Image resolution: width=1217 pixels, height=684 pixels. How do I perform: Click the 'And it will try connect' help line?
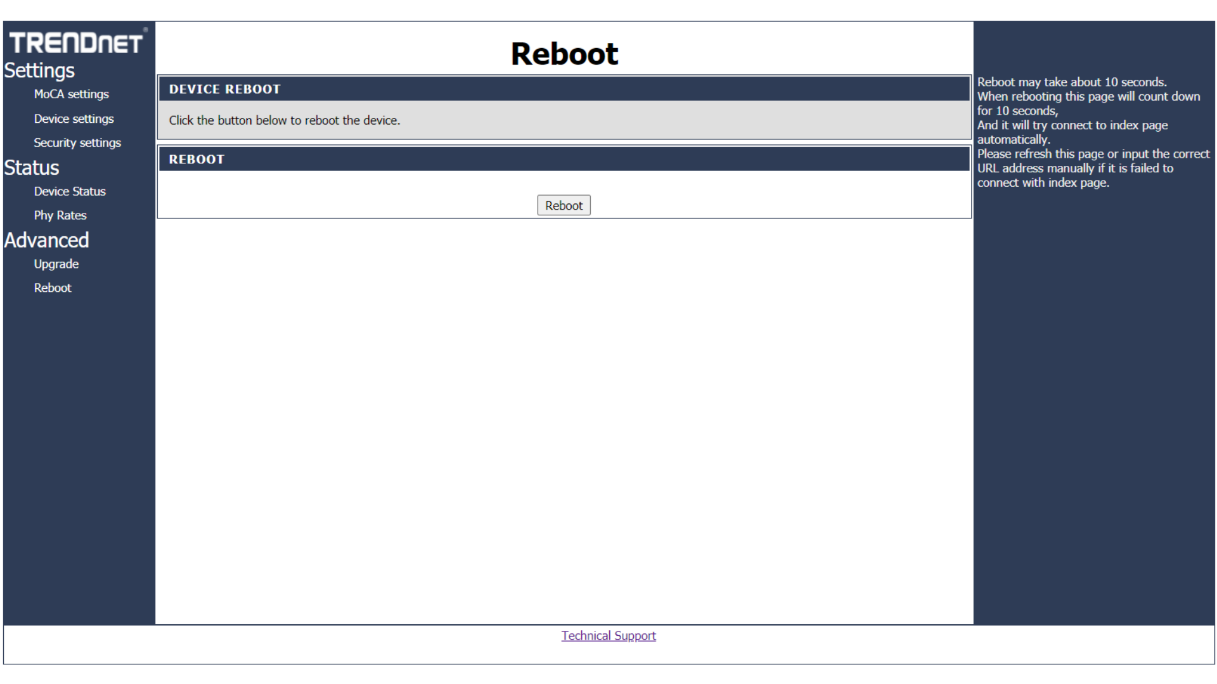click(1072, 125)
